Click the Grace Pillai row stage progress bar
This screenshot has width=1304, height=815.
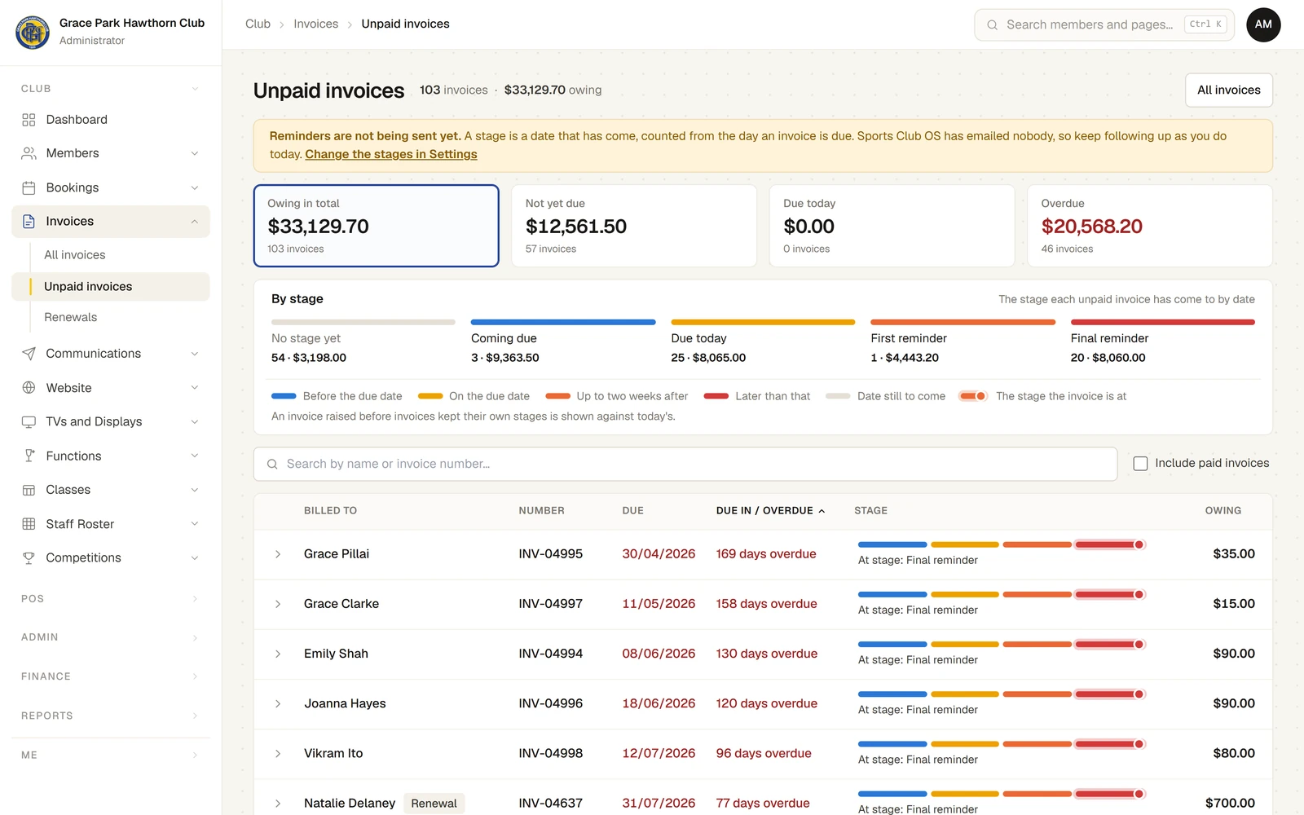[x=1002, y=544]
